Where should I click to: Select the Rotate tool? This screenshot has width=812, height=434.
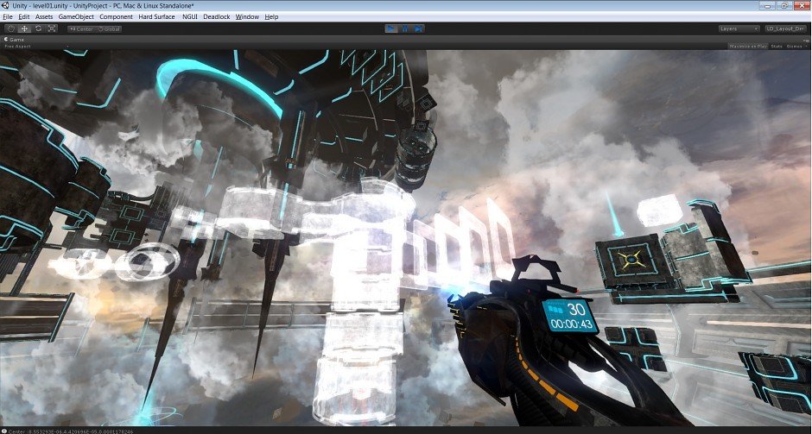click(38, 28)
